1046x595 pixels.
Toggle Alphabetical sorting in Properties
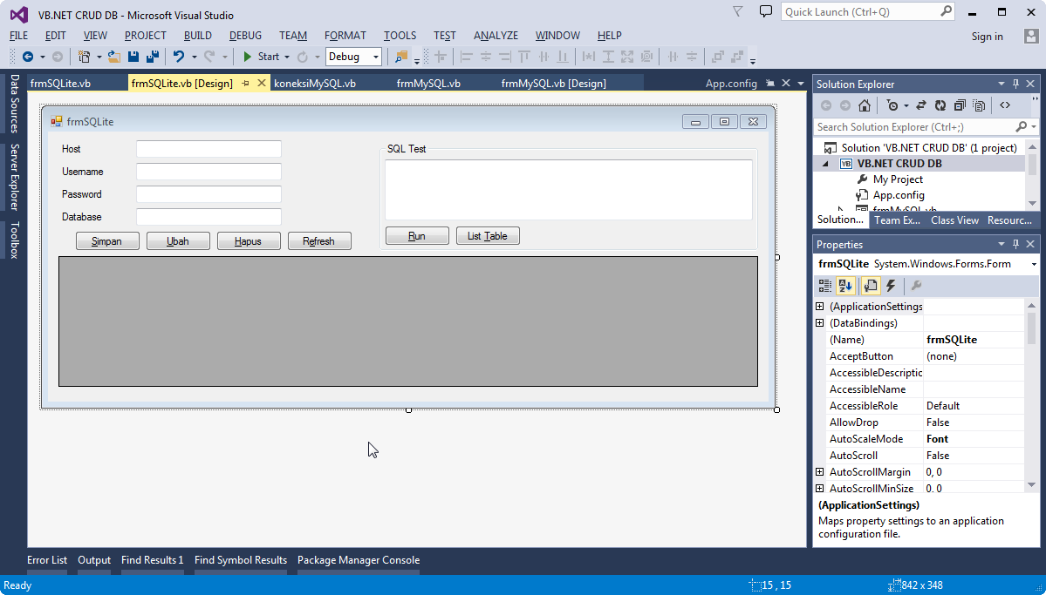click(x=846, y=286)
